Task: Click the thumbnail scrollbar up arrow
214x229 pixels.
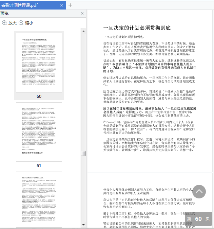Action: (83, 31)
